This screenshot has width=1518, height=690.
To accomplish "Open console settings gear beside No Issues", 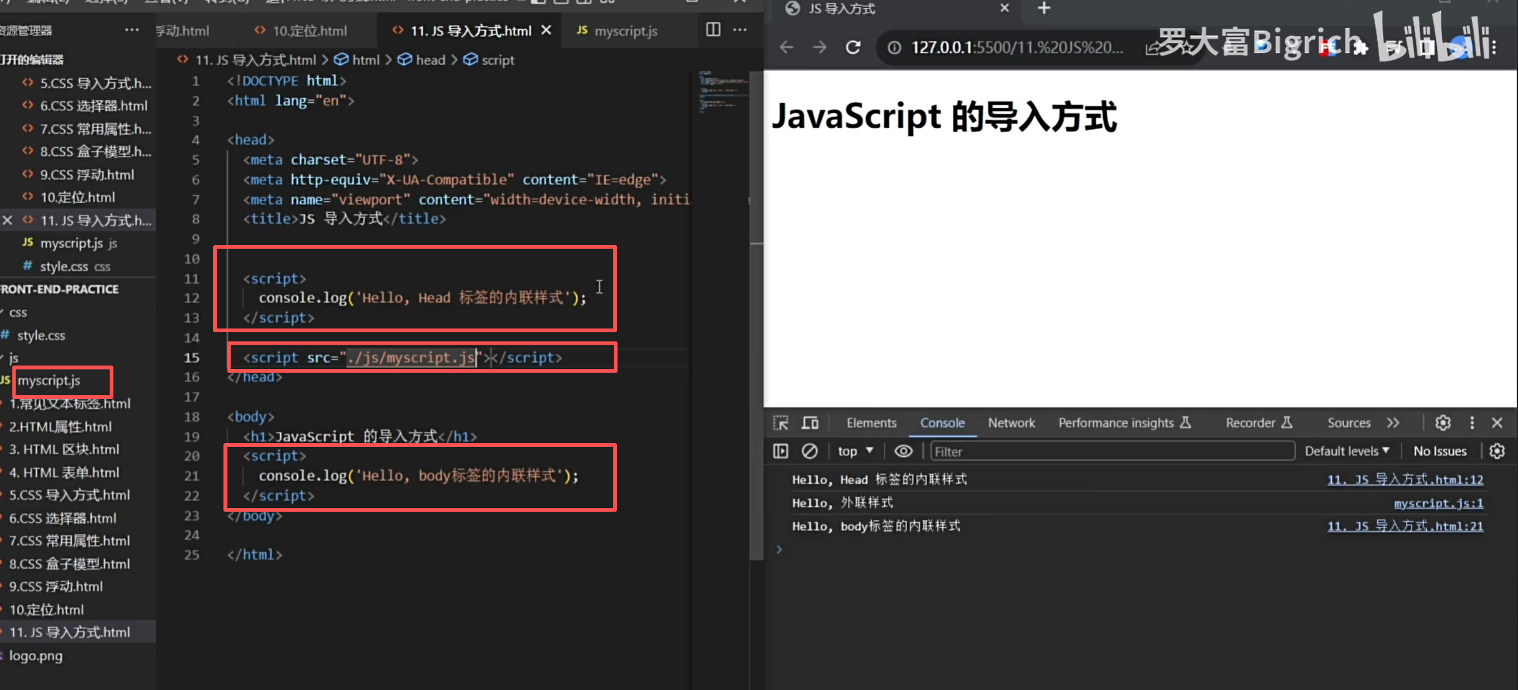I will (x=1497, y=451).
